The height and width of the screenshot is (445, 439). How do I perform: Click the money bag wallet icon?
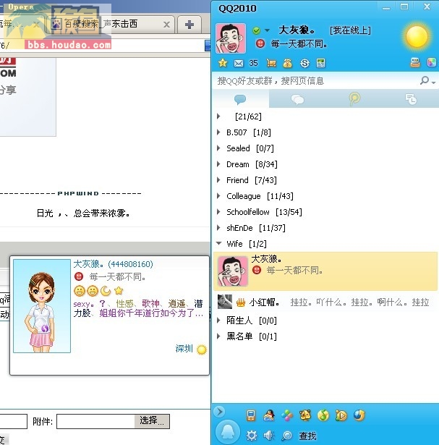point(287,63)
